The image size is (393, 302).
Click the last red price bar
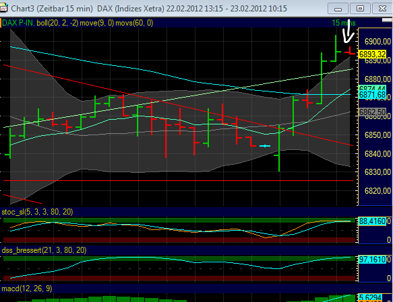[350, 50]
